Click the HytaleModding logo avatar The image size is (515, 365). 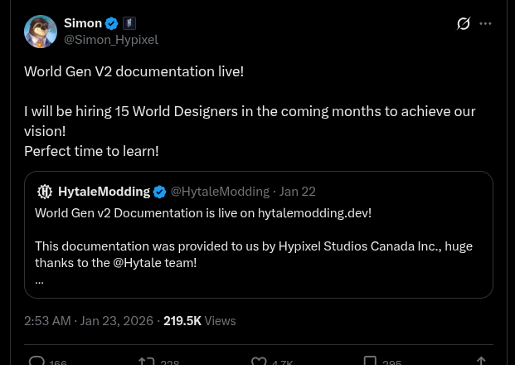(x=45, y=192)
